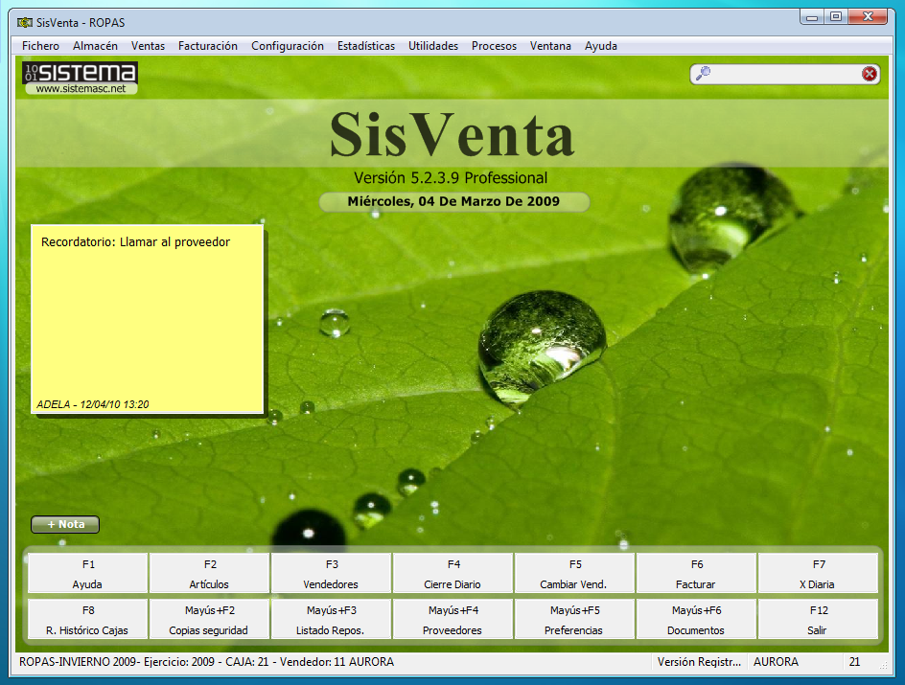Add a new note with + Nota
Viewport: 905px width, 685px height.
(65, 525)
